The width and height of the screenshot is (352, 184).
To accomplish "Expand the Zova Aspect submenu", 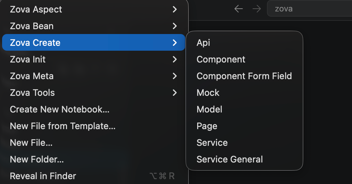I will click(x=94, y=9).
